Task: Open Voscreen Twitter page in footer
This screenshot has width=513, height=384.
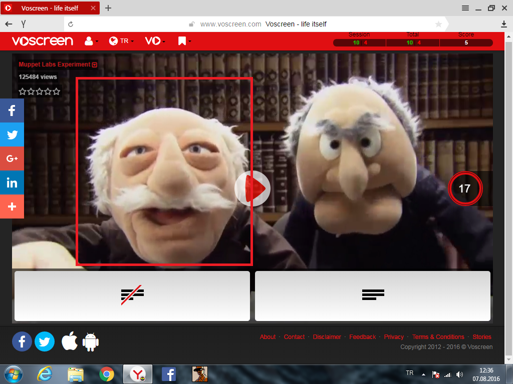Action: 45,341
